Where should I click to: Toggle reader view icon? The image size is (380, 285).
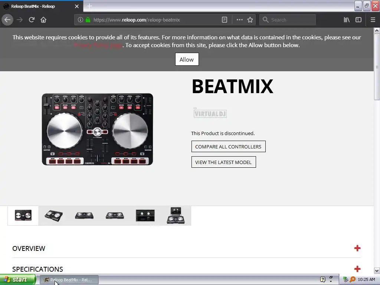225,20
